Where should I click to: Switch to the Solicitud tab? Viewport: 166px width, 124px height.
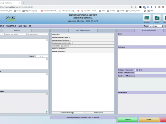click(x=17, y=31)
